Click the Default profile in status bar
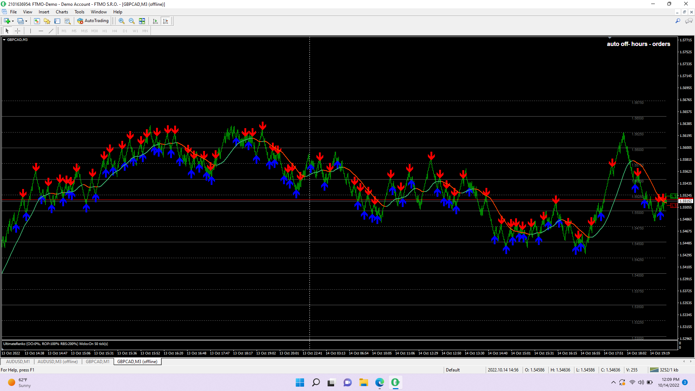The width and height of the screenshot is (695, 391). 452,370
